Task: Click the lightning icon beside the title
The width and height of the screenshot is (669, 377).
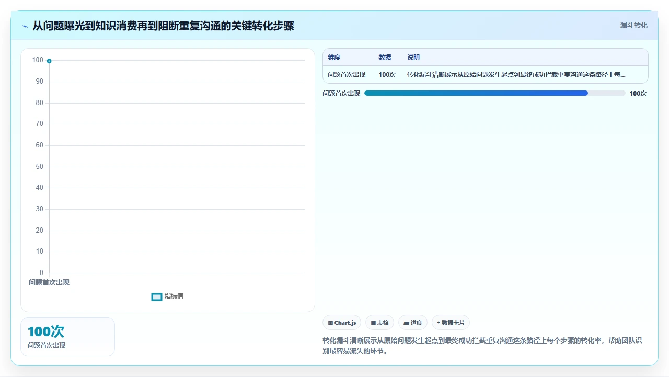Action: pos(25,26)
